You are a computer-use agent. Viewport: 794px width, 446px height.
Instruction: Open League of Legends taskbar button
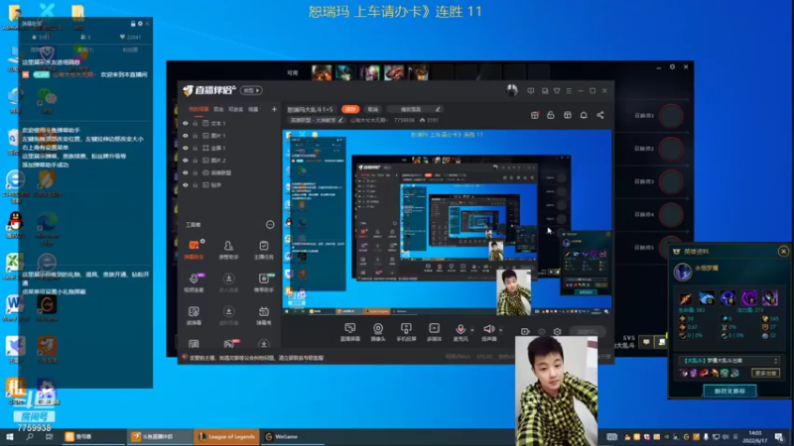tap(226, 437)
